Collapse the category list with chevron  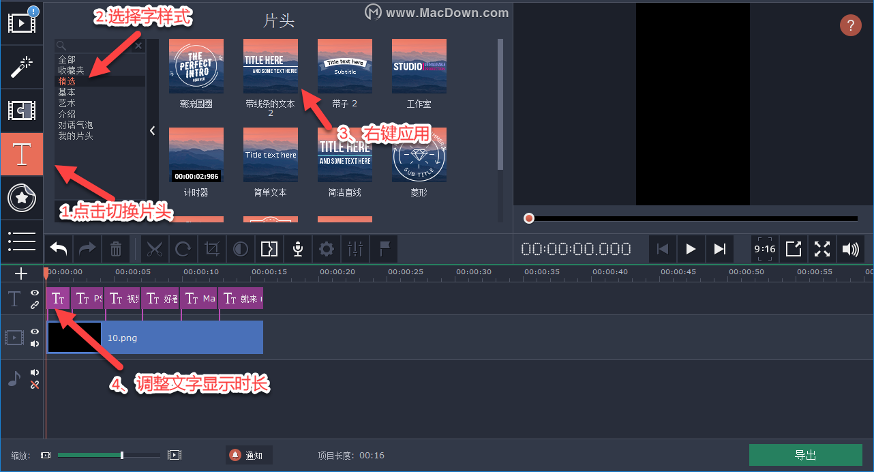coord(153,130)
